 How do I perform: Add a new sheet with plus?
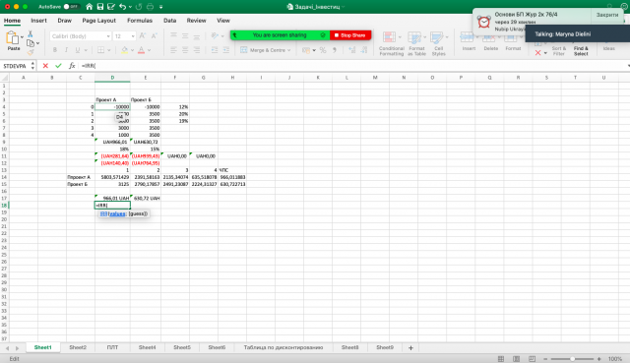[x=410, y=347]
